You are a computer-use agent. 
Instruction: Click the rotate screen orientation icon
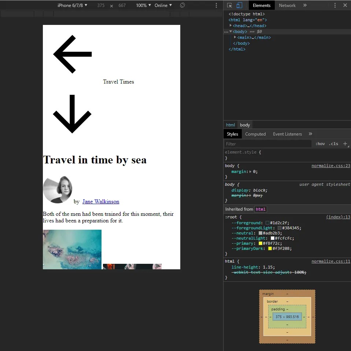182,5
